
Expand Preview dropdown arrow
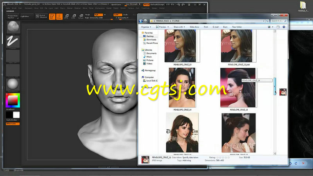point(168,27)
